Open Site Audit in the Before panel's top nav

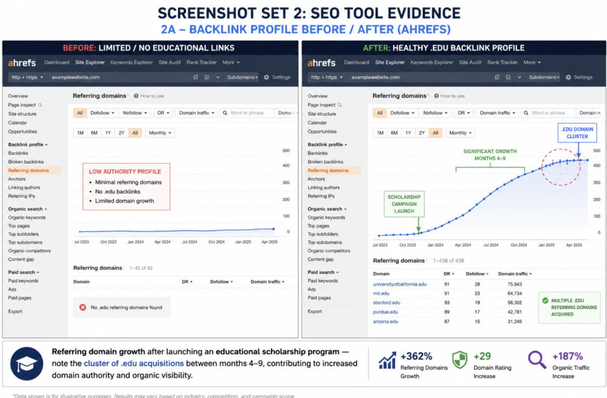[170, 62]
